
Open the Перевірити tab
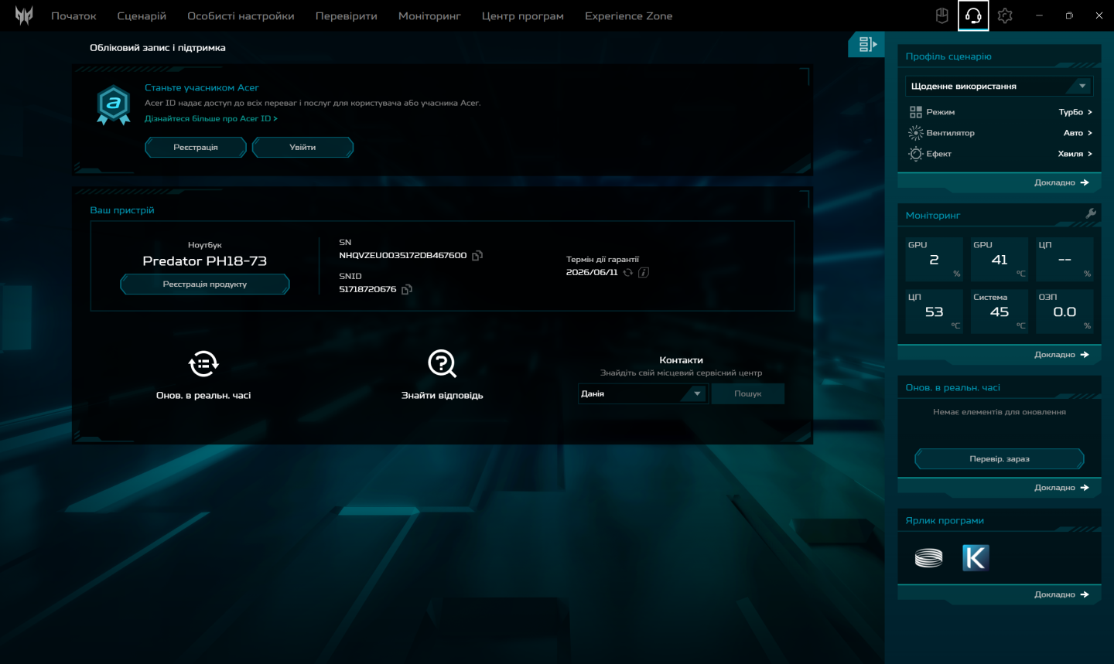[347, 16]
